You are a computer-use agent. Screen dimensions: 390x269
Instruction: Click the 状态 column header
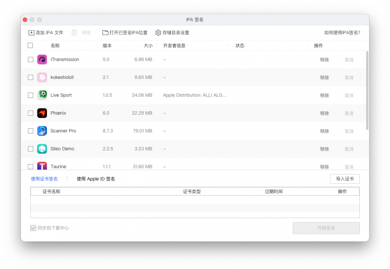[240, 46]
